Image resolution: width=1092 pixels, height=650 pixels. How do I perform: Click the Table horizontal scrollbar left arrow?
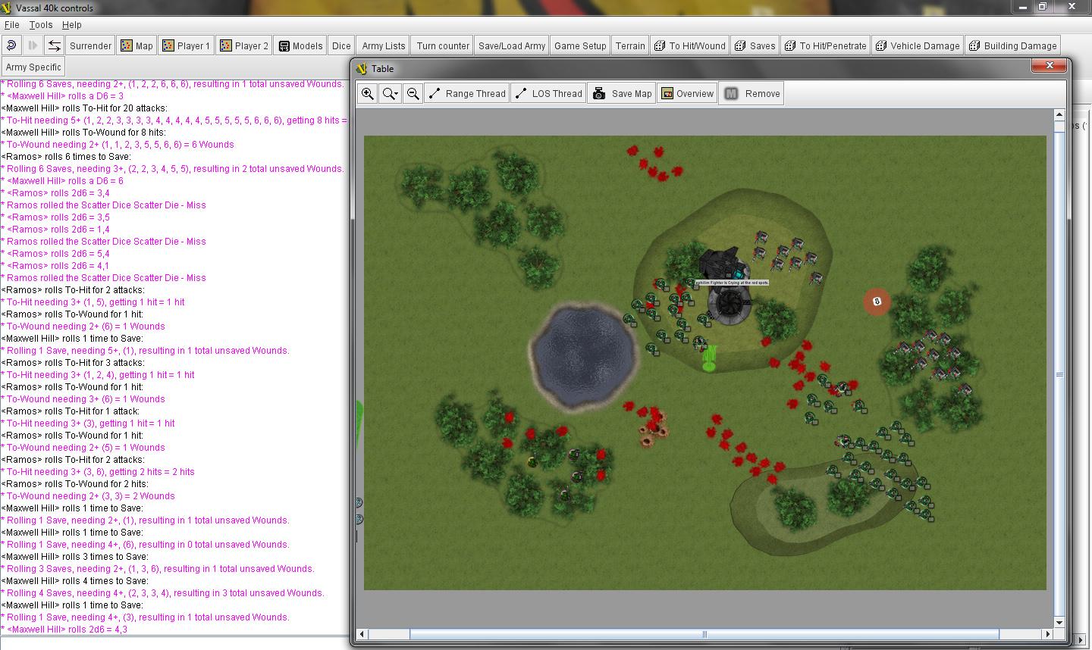[362, 634]
